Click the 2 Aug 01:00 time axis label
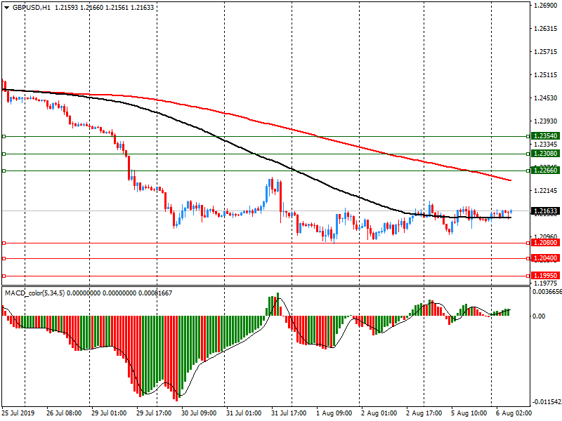The image size is (562, 421). pyautogui.click(x=379, y=413)
